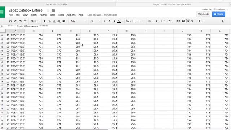Select column H header
231x130 pixels.
click(x=145, y=31)
